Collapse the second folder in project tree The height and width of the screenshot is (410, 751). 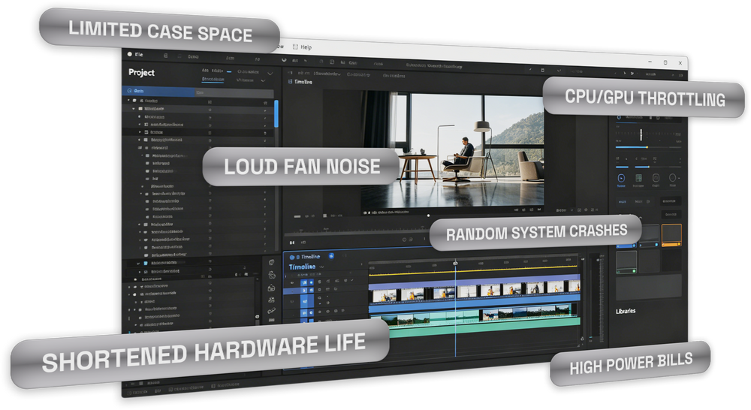coord(134,109)
